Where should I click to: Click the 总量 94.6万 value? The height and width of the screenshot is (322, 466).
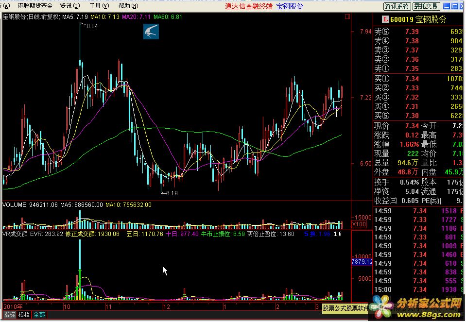(408, 163)
